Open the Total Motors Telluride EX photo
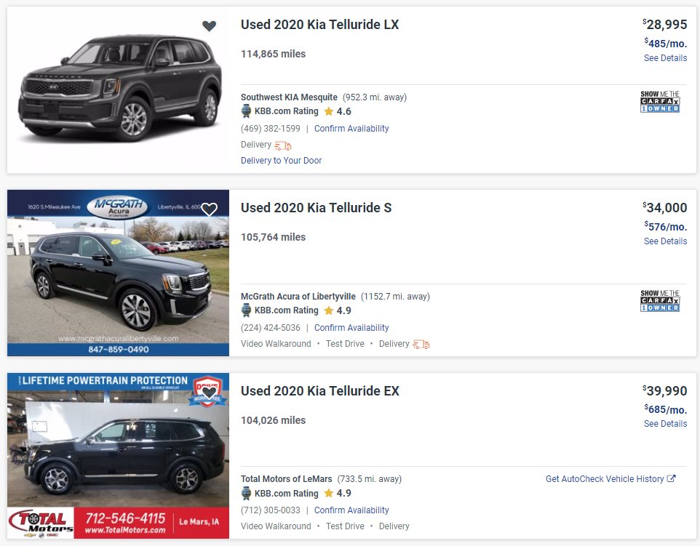This screenshot has width=700, height=546. click(x=118, y=456)
